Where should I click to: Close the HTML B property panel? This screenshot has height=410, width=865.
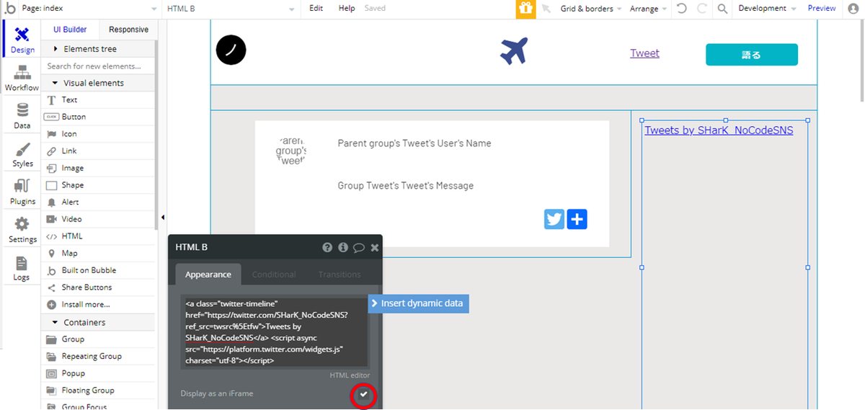(x=375, y=247)
